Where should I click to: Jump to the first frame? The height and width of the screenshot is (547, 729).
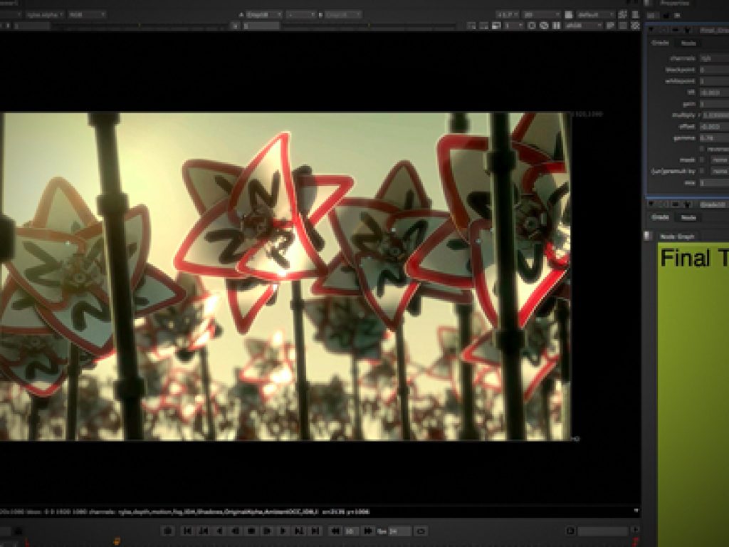(187, 531)
